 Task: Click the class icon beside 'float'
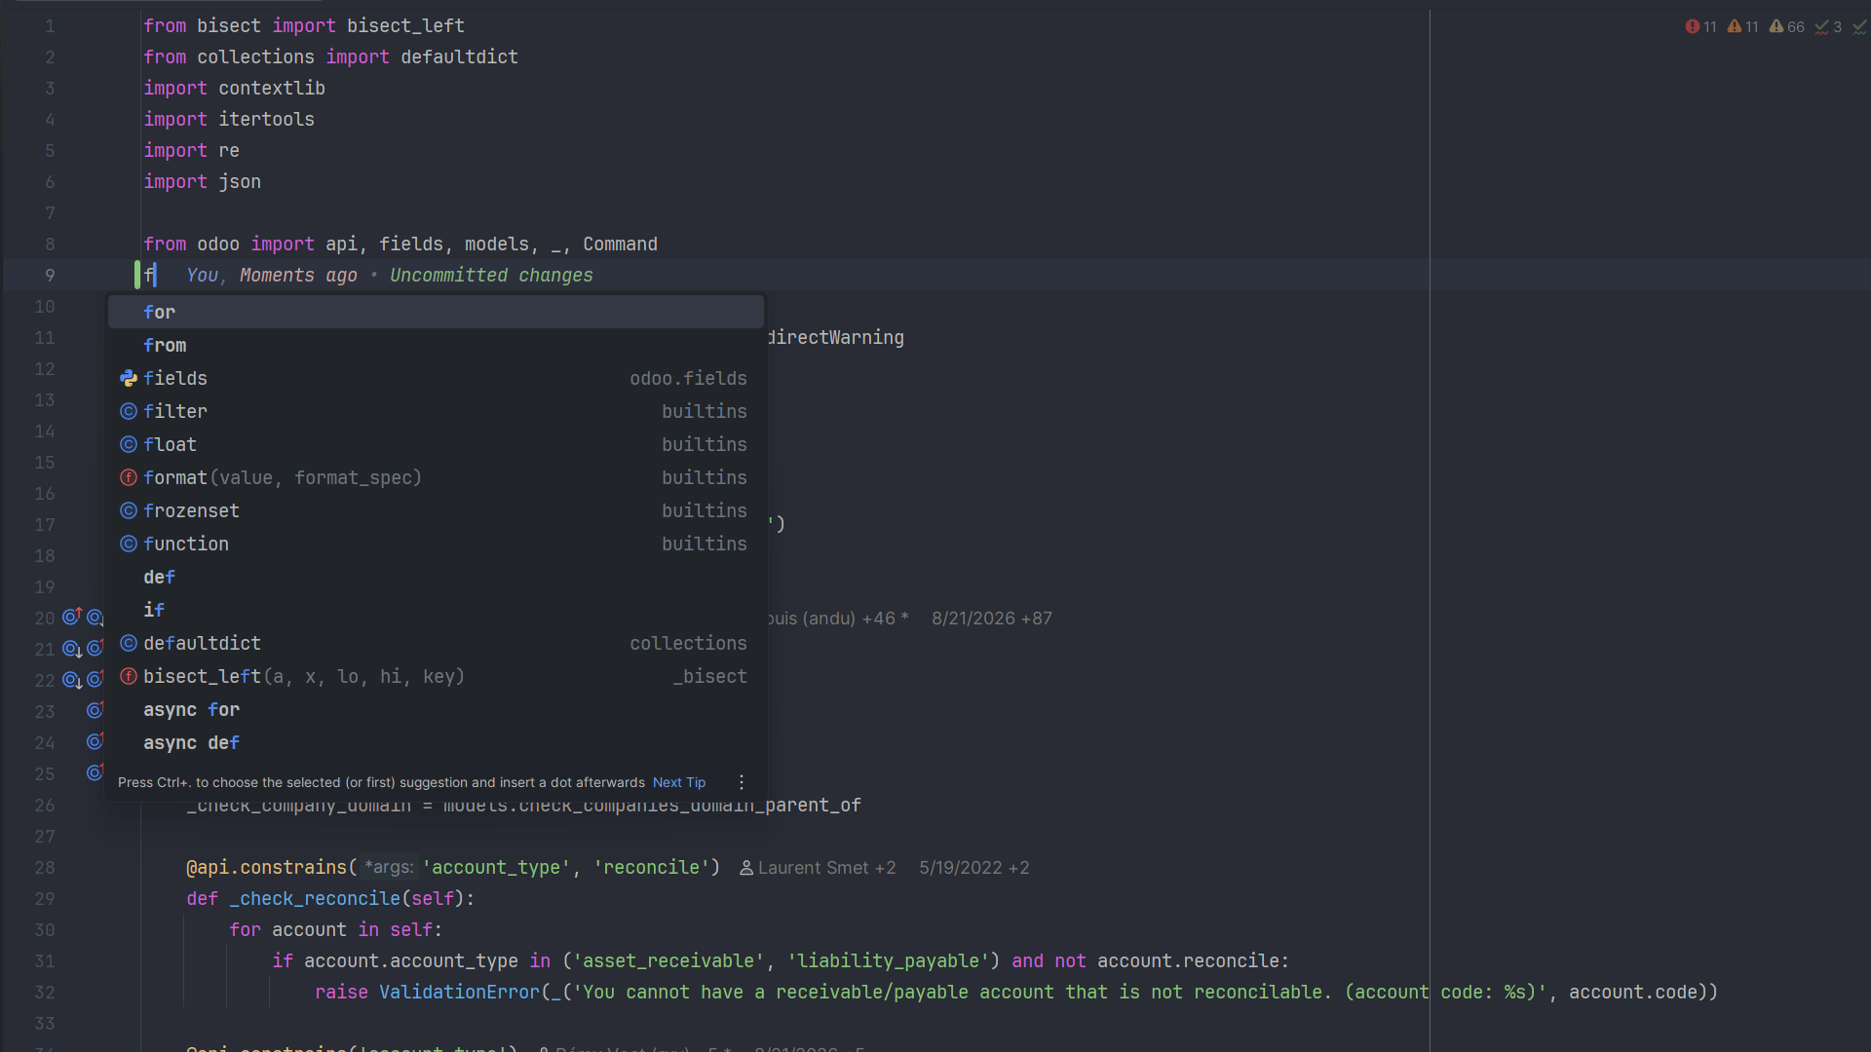(x=129, y=444)
